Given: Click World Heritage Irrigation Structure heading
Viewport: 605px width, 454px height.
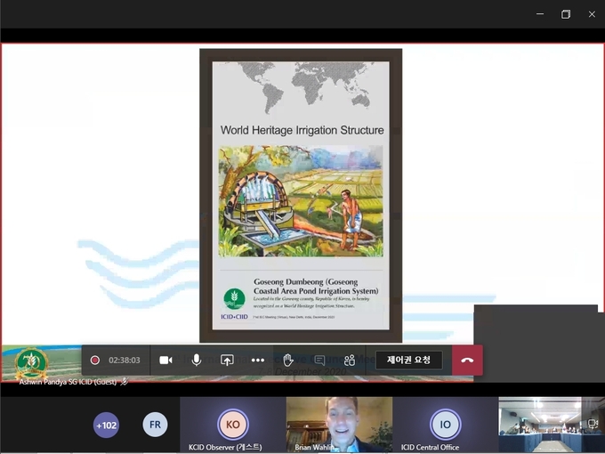Looking at the screenshot, I should pos(302,130).
